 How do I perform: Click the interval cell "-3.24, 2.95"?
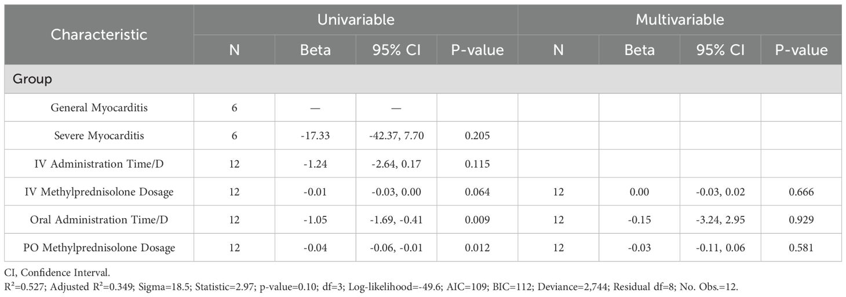(x=720, y=220)
